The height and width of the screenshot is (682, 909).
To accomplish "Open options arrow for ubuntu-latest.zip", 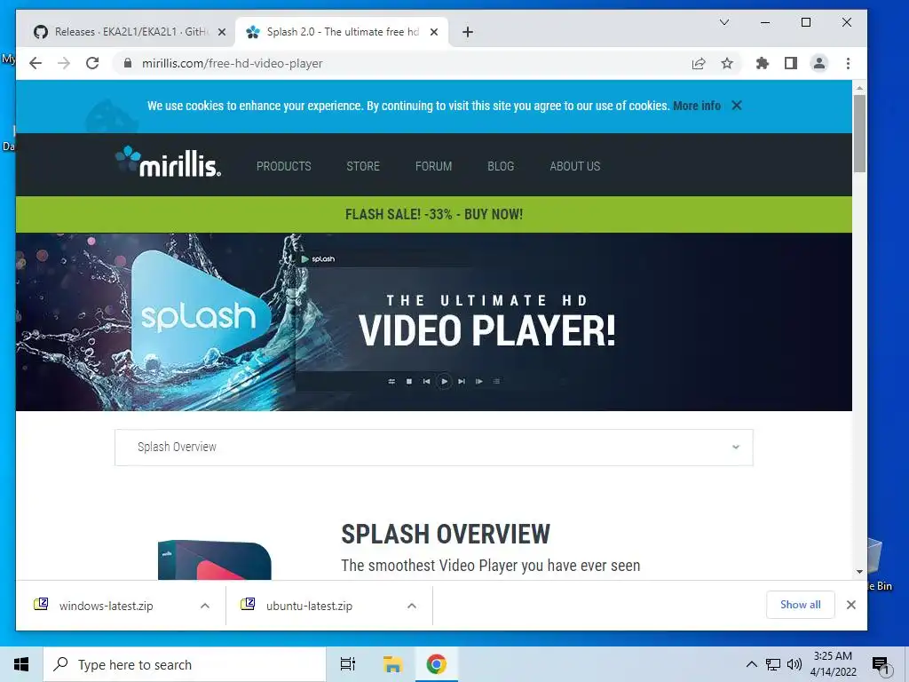I will click(412, 606).
